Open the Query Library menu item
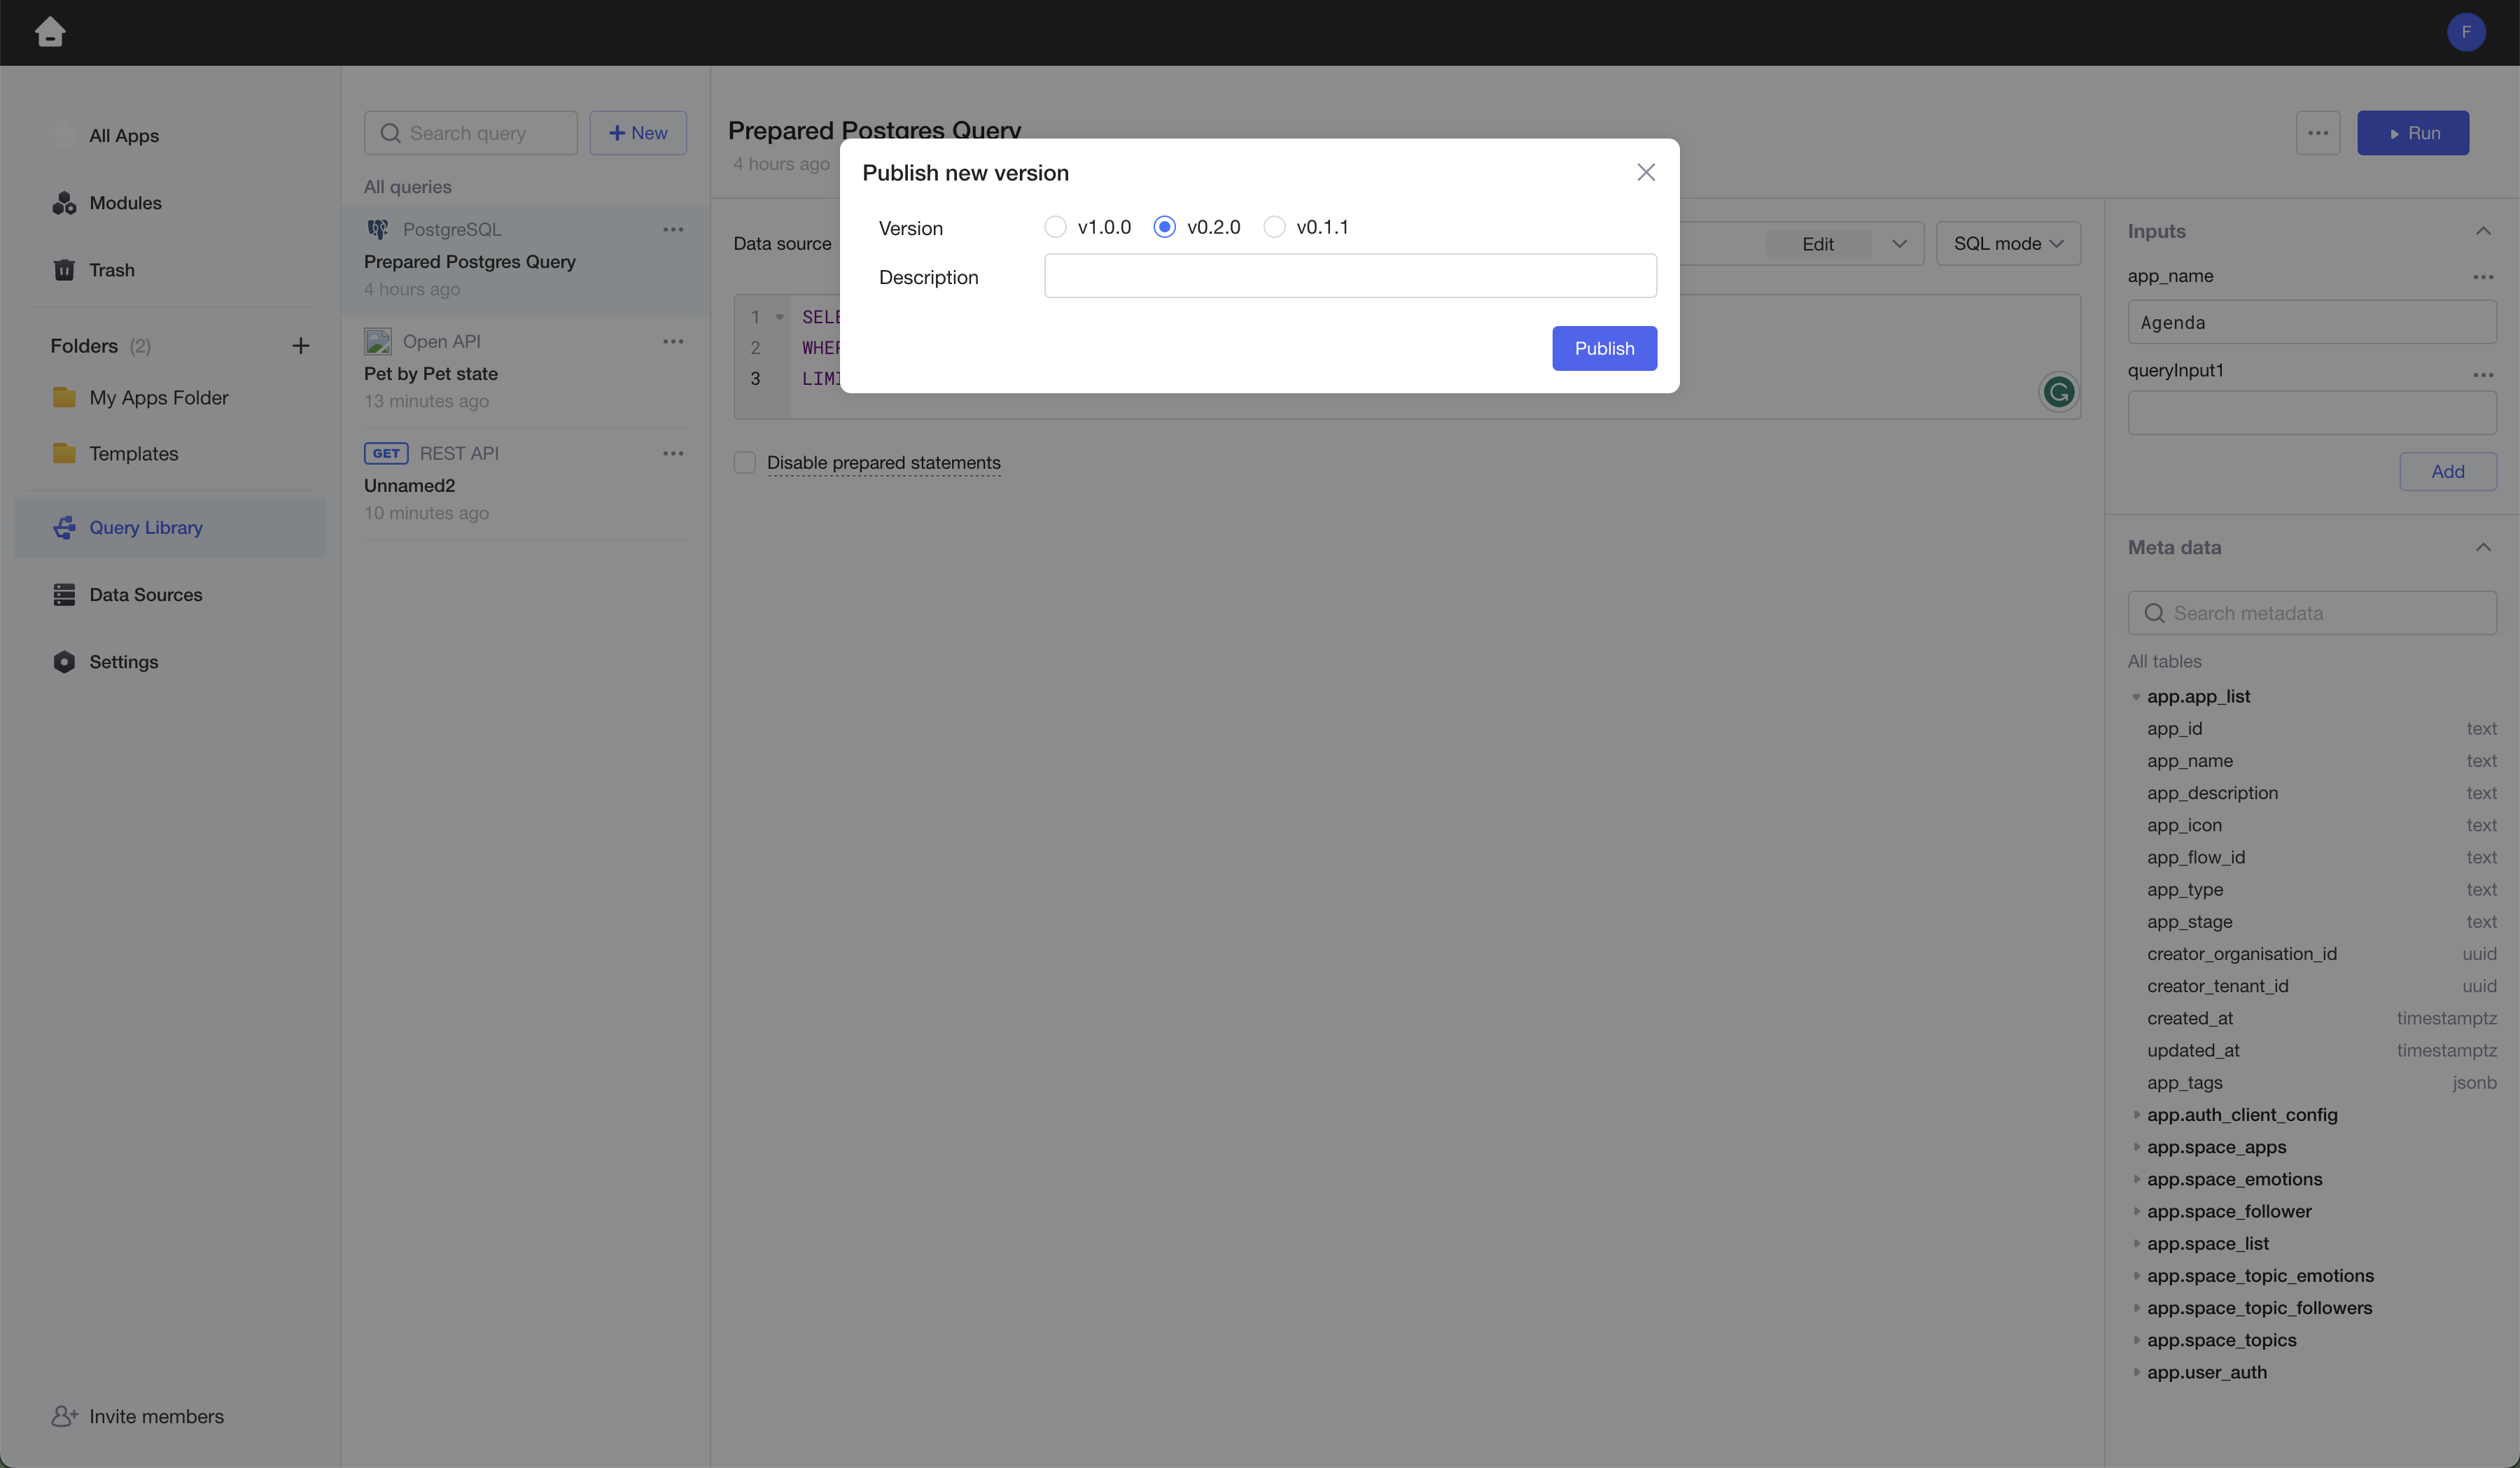2520x1468 pixels. point(145,528)
